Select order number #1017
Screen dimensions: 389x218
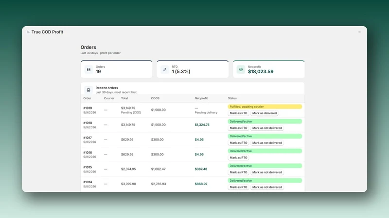pos(88,138)
